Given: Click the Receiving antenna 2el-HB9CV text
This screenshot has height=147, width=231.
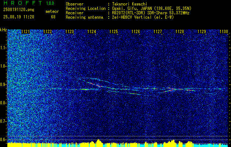Looking at the screenshot, I should coord(143,17).
